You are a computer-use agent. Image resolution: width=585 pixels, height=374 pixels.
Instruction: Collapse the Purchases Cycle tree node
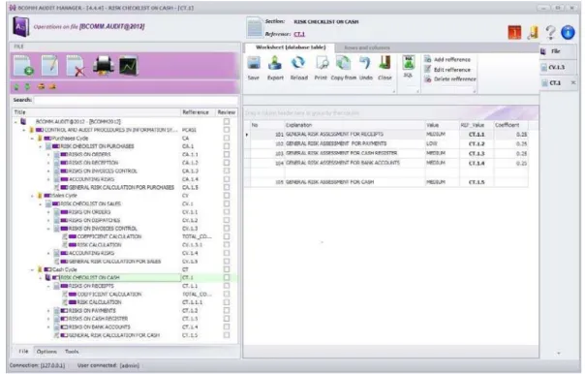[x=32, y=139]
